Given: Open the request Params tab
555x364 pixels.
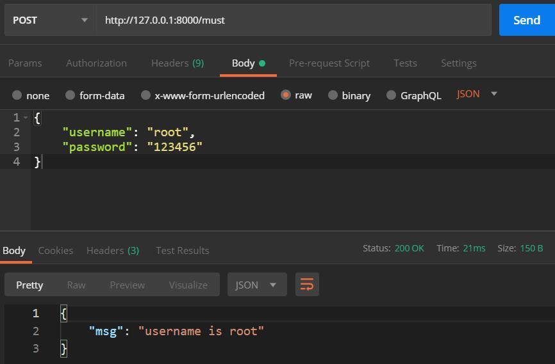Looking at the screenshot, I should pos(25,63).
